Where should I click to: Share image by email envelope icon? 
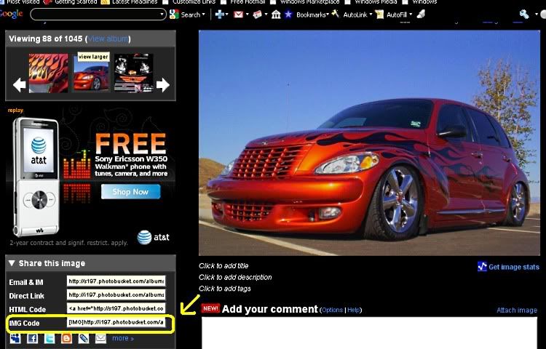pyautogui.click(x=100, y=338)
